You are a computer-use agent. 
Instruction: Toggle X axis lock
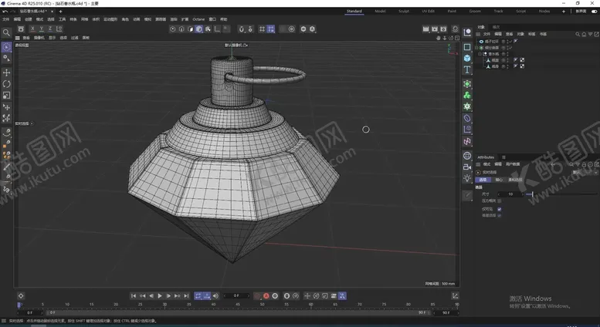tap(32, 29)
